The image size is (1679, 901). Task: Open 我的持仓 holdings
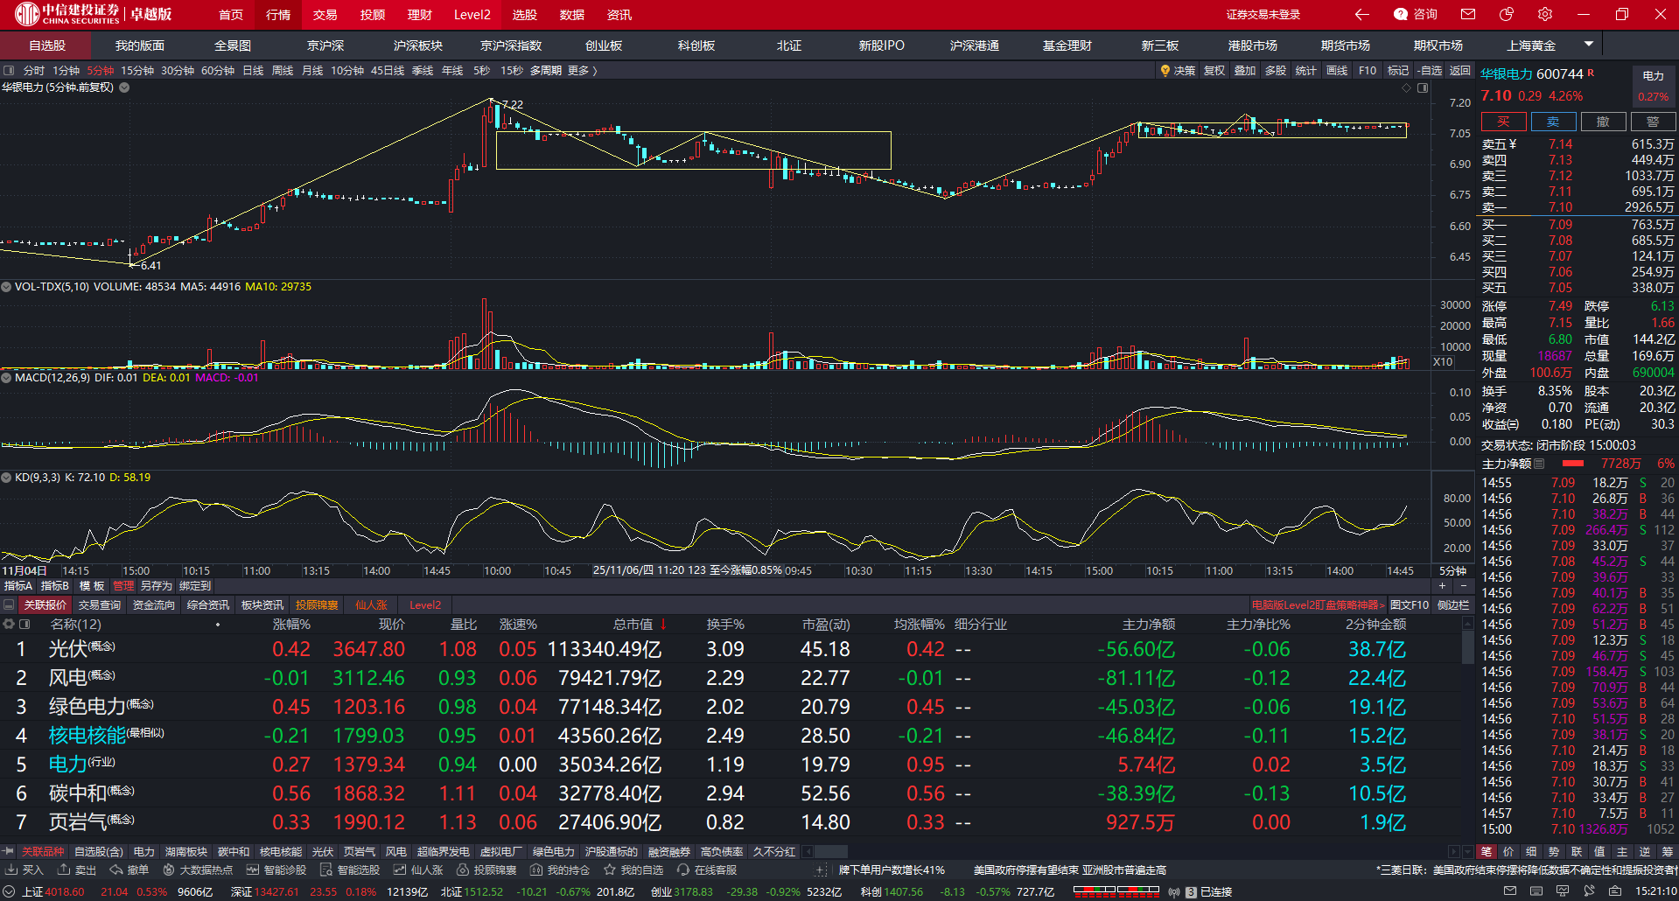pyautogui.click(x=560, y=870)
